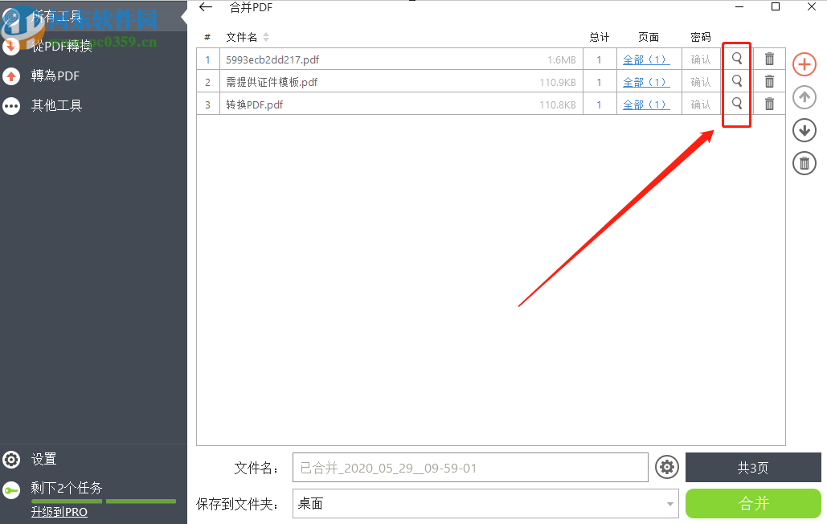Clear all files with the trash-can icon
The width and height of the screenshot is (827, 524).
pyautogui.click(x=804, y=163)
